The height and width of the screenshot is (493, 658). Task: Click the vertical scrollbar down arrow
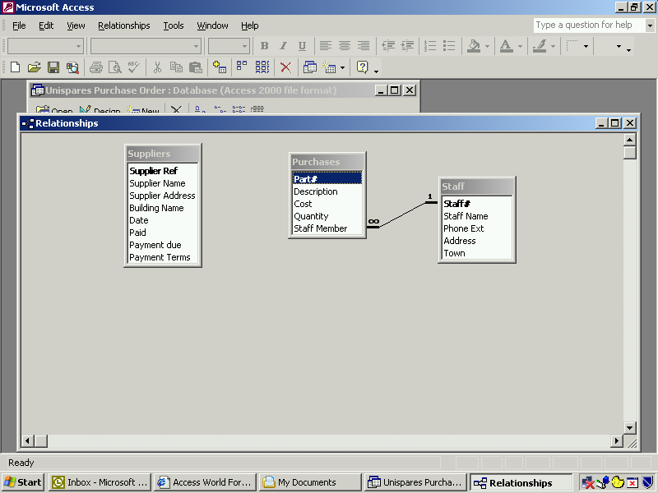click(630, 428)
